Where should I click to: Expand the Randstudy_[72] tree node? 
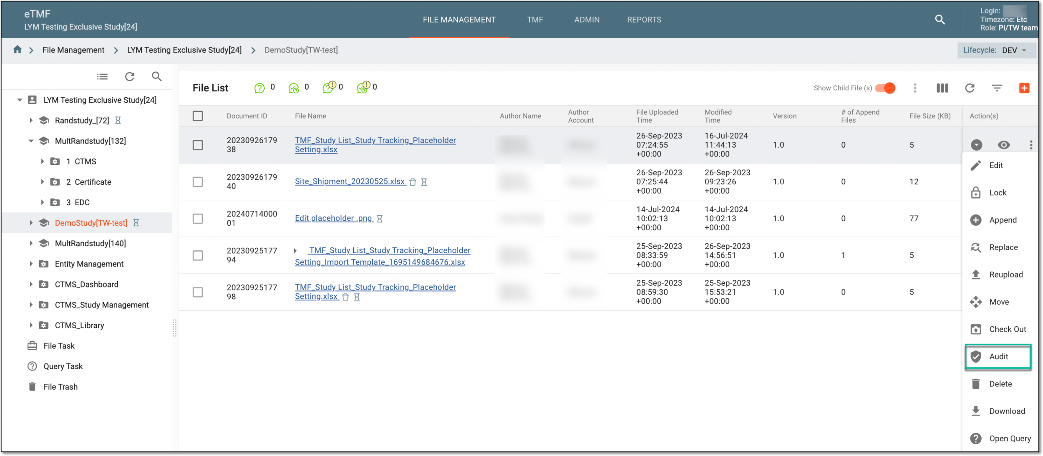coord(30,121)
